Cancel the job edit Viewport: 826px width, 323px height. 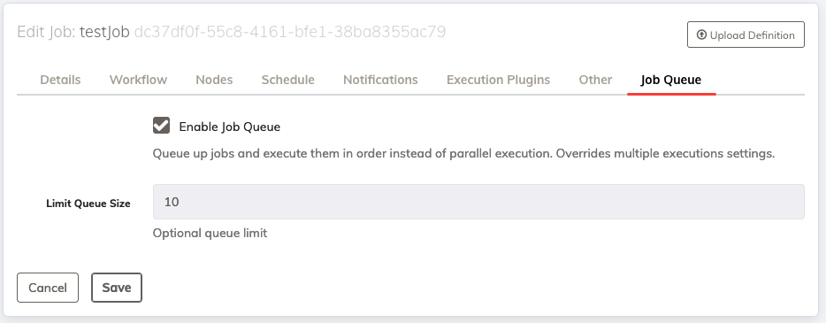point(48,288)
